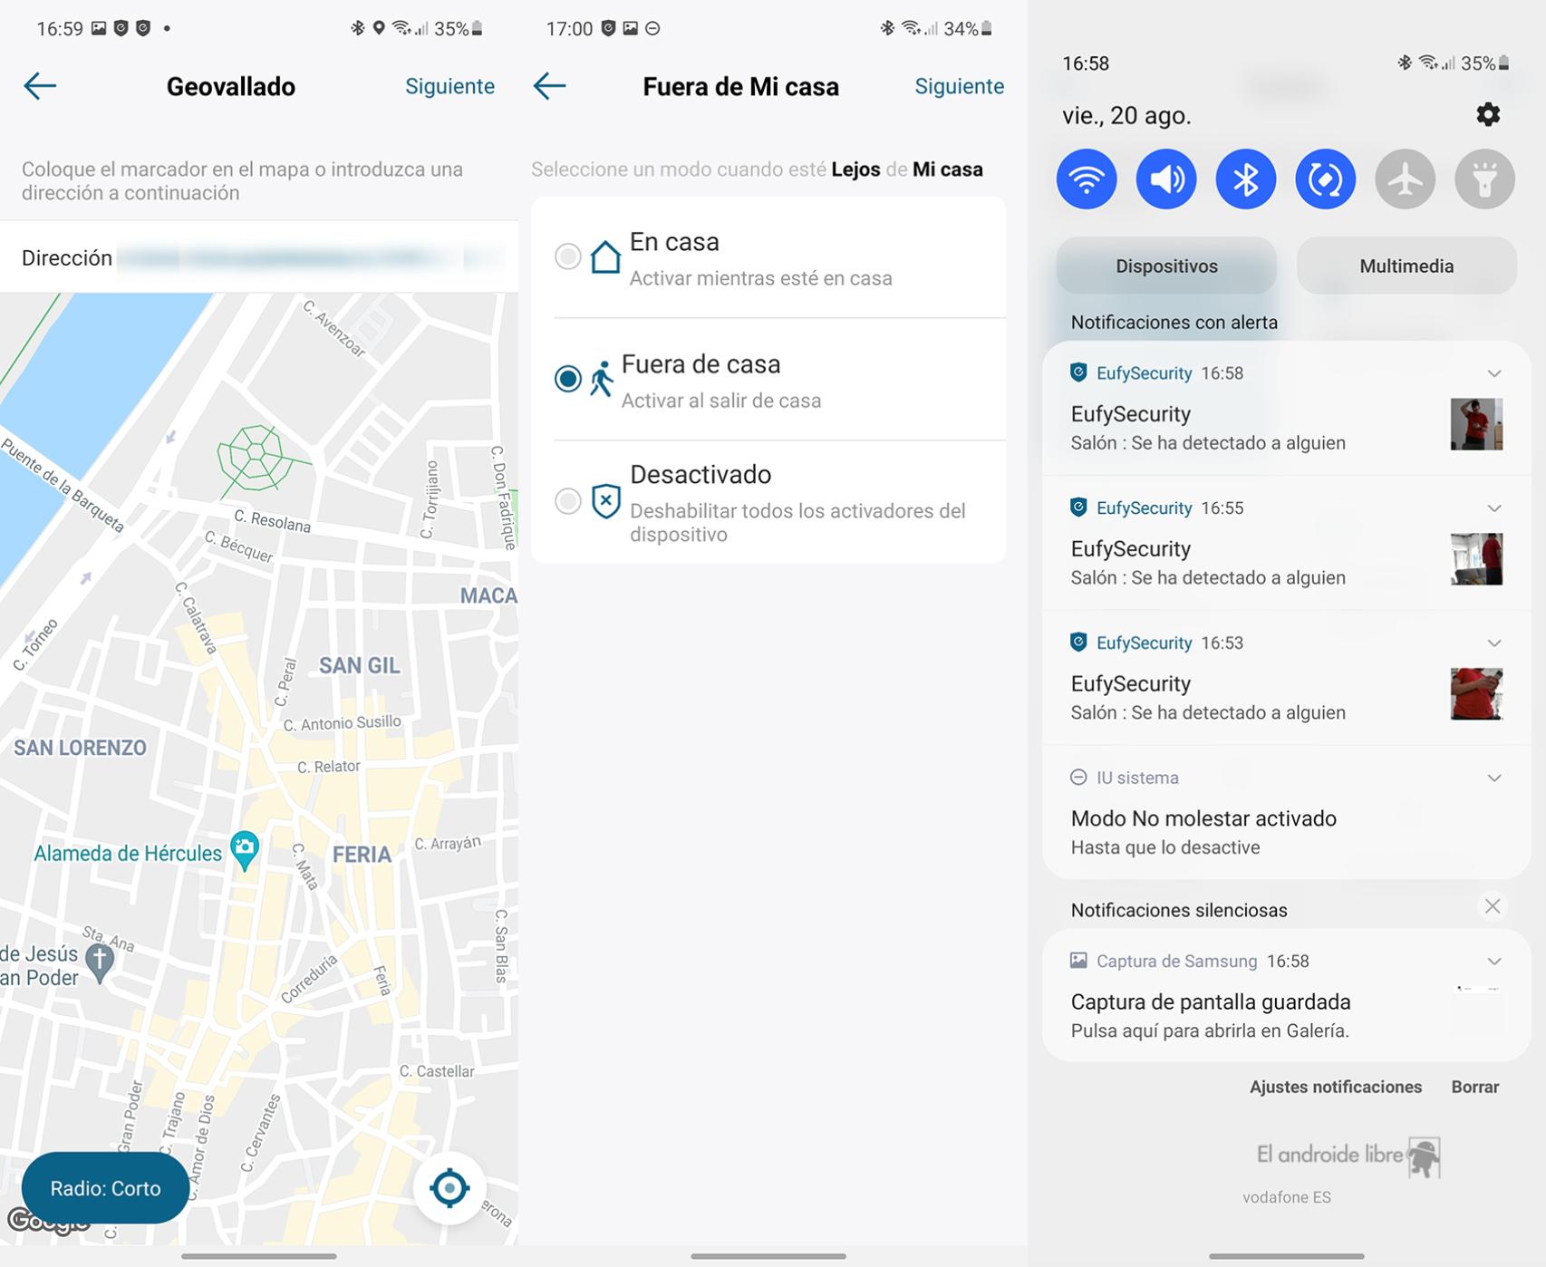Expand the IU sistema notification
1546x1267 pixels.
coord(1493,778)
